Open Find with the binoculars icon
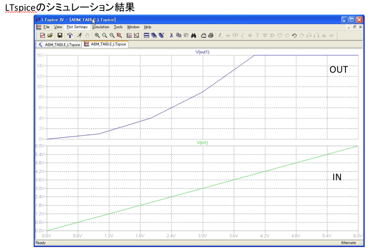The image size is (372, 250). (x=193, y=35)
